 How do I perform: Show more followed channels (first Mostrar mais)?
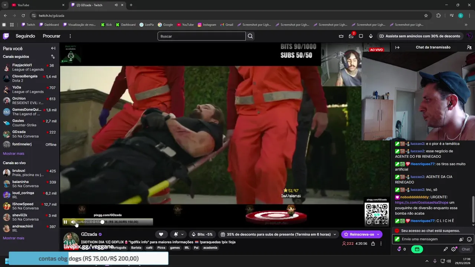pyautogui.click(x=13, y=154)
